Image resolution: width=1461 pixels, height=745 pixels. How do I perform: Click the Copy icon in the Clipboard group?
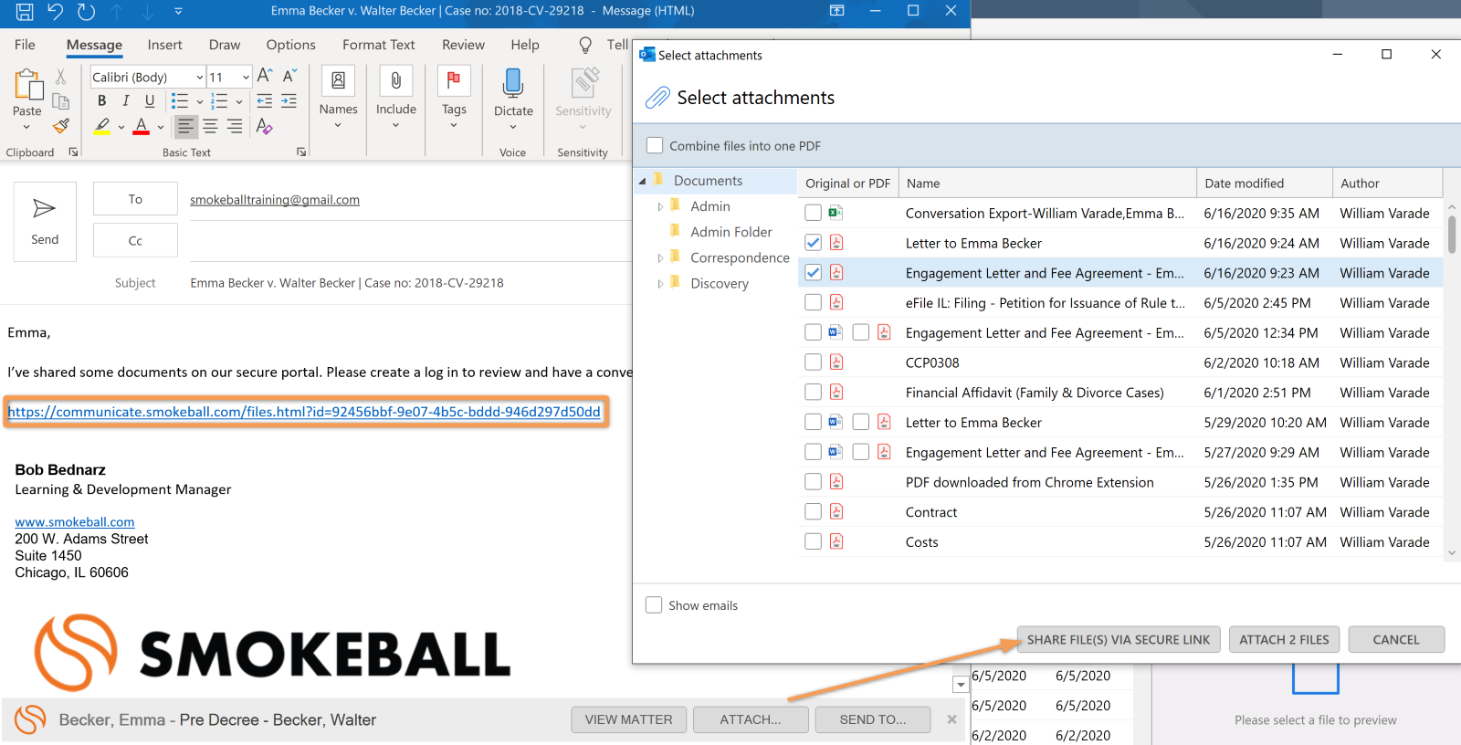click(x=61, y=101)
